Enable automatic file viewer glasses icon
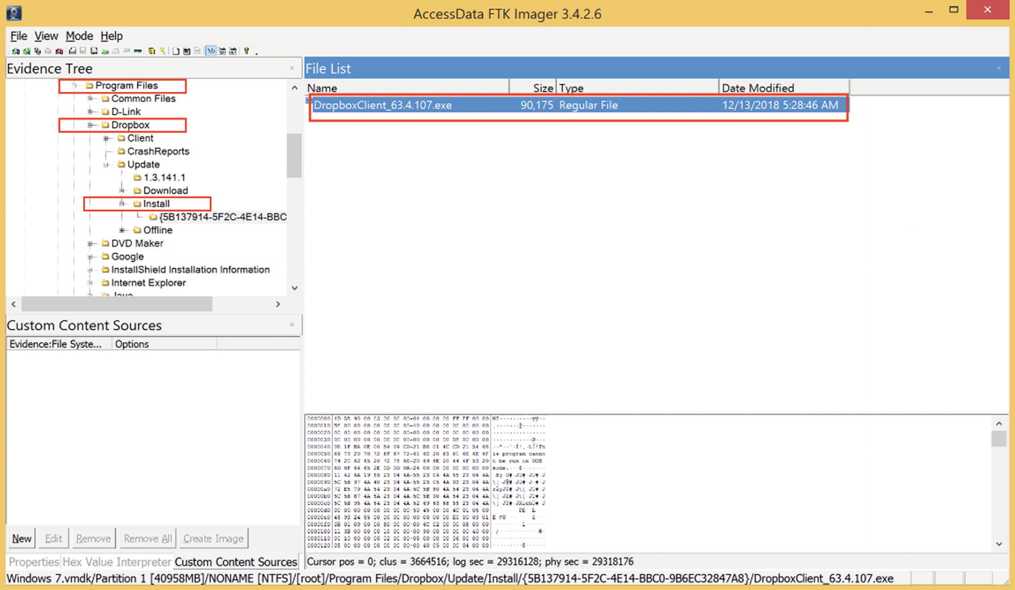This screenshot has width=1015, height=590. [x=211, y=51]
